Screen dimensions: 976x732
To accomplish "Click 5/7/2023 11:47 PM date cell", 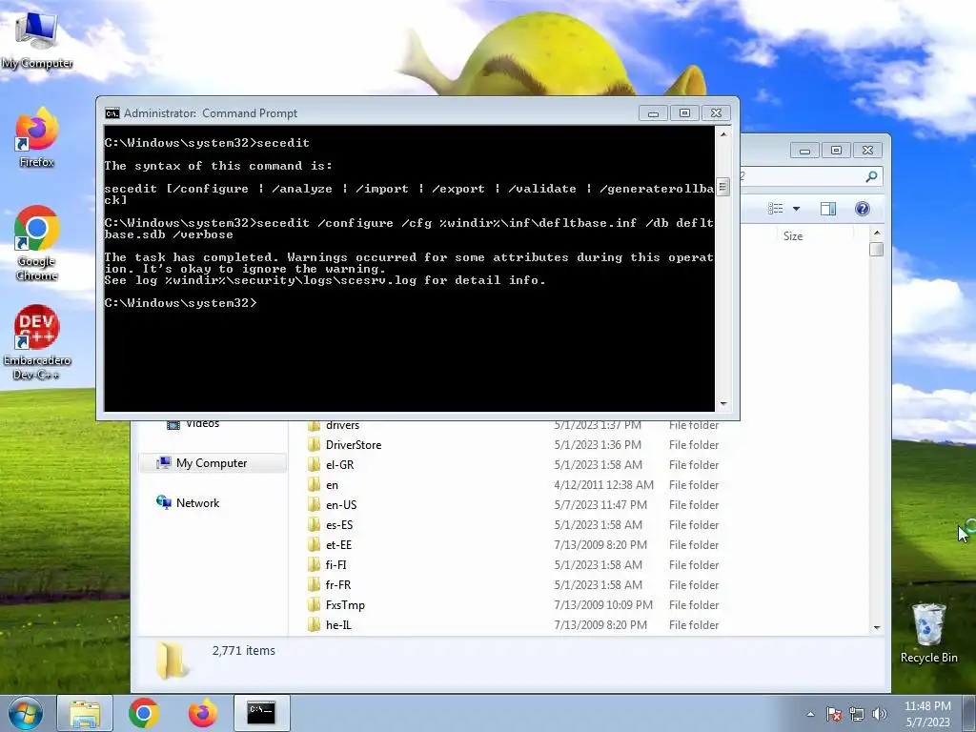I will click(x=600, y=505).
